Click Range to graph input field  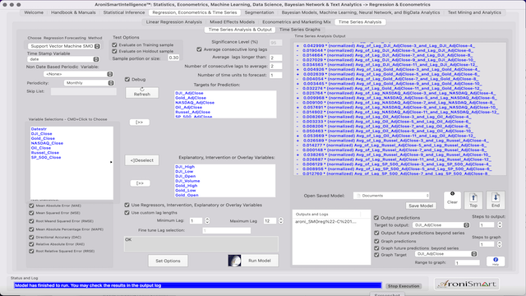point(468,262)
